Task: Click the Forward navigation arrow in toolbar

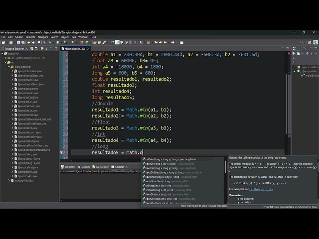Action: 173,42
